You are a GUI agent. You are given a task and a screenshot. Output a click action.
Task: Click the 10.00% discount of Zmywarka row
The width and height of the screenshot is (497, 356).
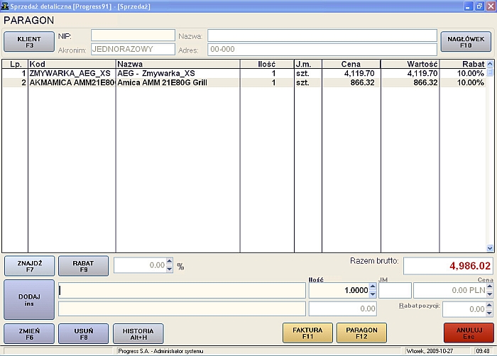[x=463, y=74]
